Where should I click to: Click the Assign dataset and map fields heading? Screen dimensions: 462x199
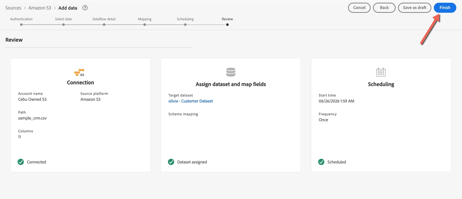pyautogui.click(x=231, y=84)
